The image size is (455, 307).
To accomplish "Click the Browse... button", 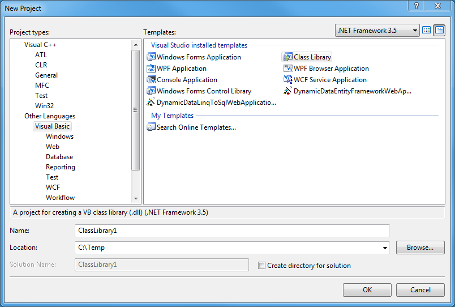I will (420, 248).
